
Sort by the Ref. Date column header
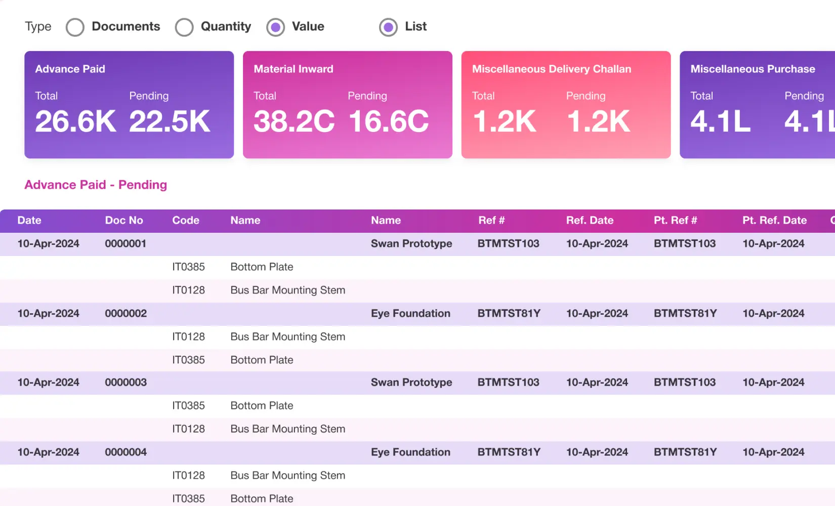click(590, 221)
